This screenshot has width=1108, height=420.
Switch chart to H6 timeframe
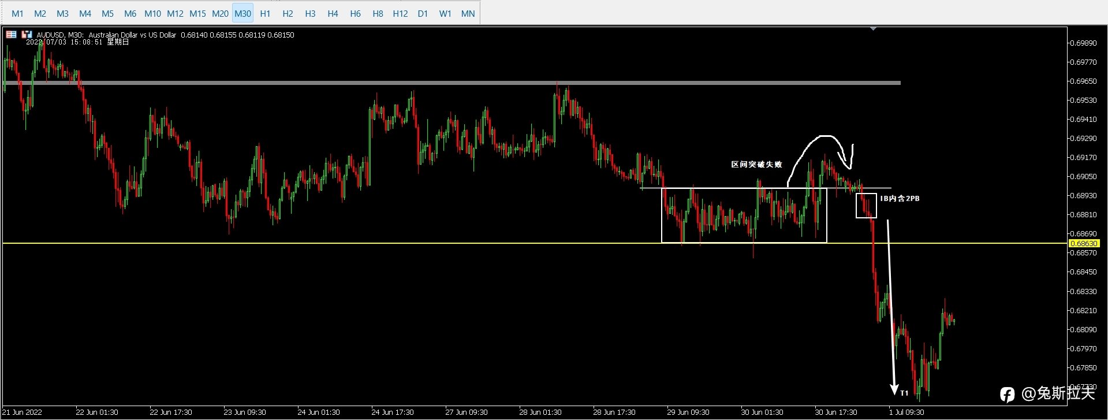tap(355, 13)
